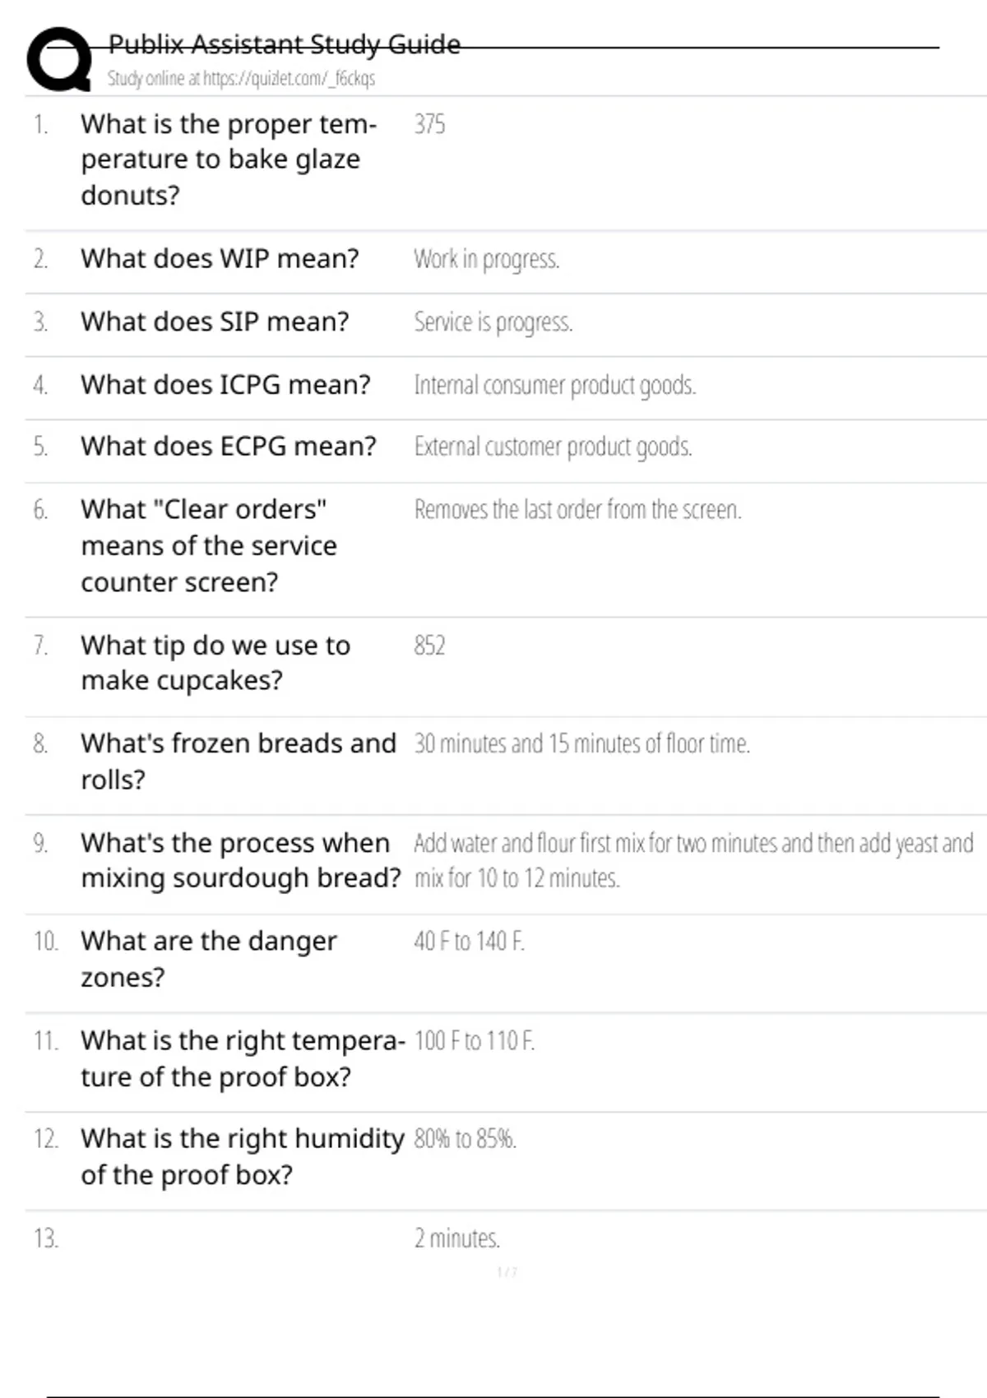Select the answer Work in progress
The width and height of the screenshot is (987, 1398).
486,260
